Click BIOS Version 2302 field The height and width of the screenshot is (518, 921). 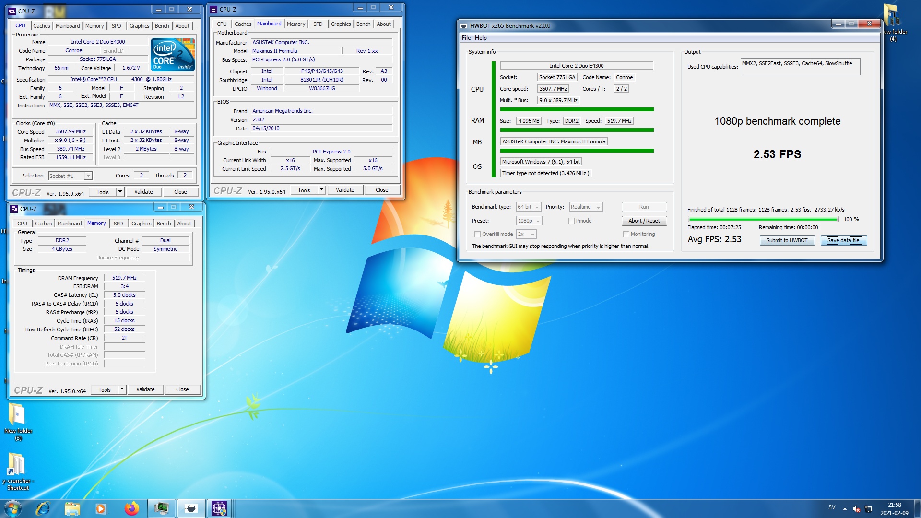coord(321,120)
